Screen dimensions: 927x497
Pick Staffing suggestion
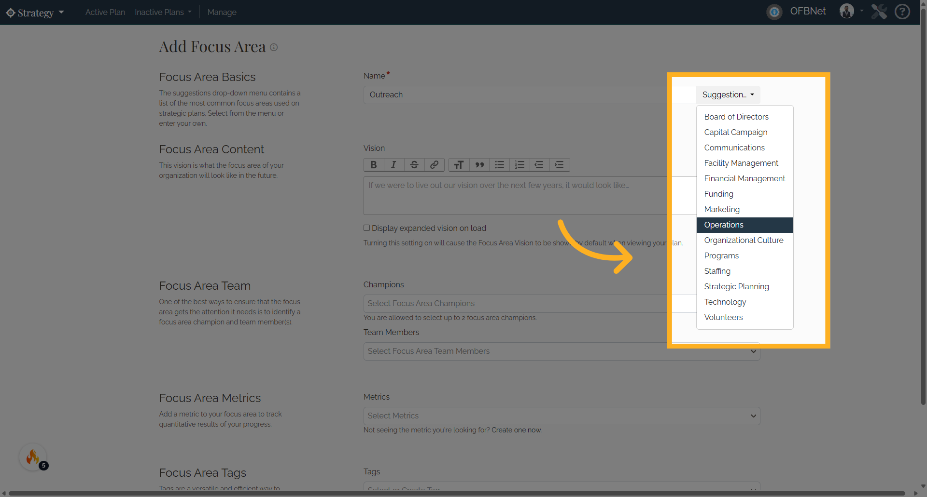[744, 271]
